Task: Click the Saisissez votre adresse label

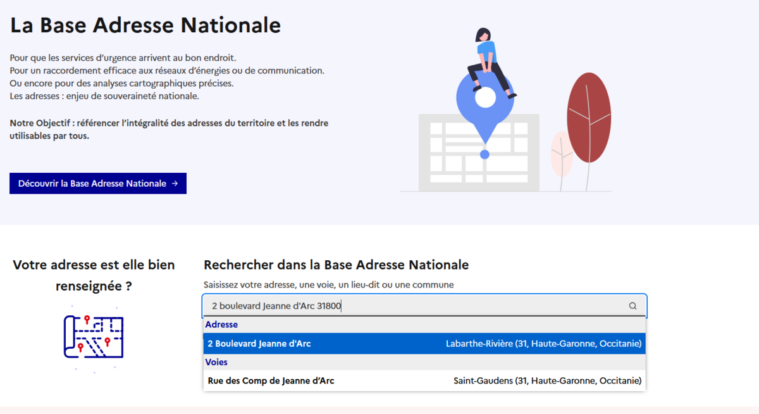Action: 328,285
